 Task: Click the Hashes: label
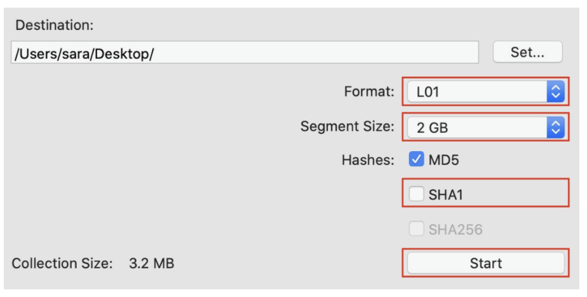[368, 160]
